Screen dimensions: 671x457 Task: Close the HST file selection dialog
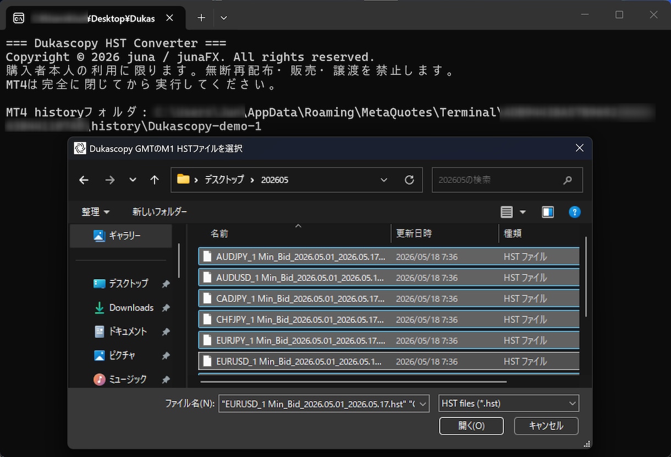pyautogui.click(x=579, y=148)
